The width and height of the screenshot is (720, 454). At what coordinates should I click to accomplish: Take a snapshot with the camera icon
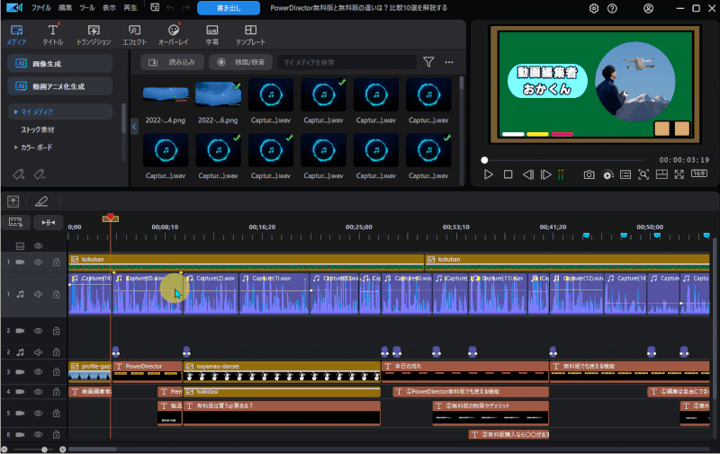click(589, 174)
